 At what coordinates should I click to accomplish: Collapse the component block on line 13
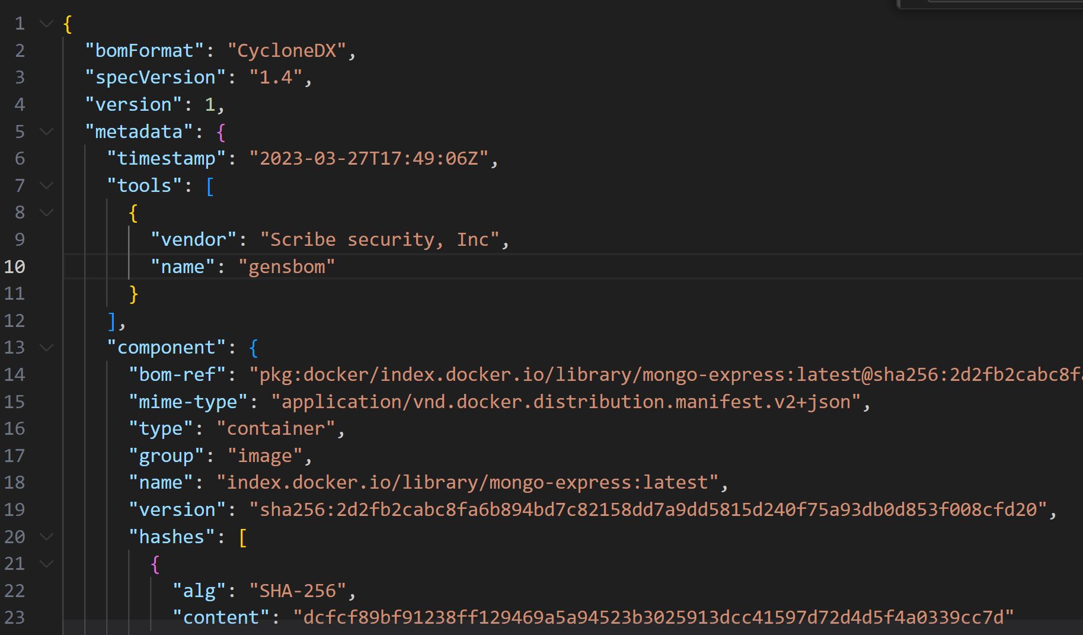click(46, 347)
